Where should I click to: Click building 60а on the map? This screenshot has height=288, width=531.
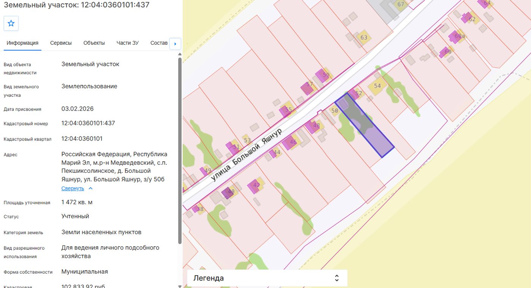point(459,36)
